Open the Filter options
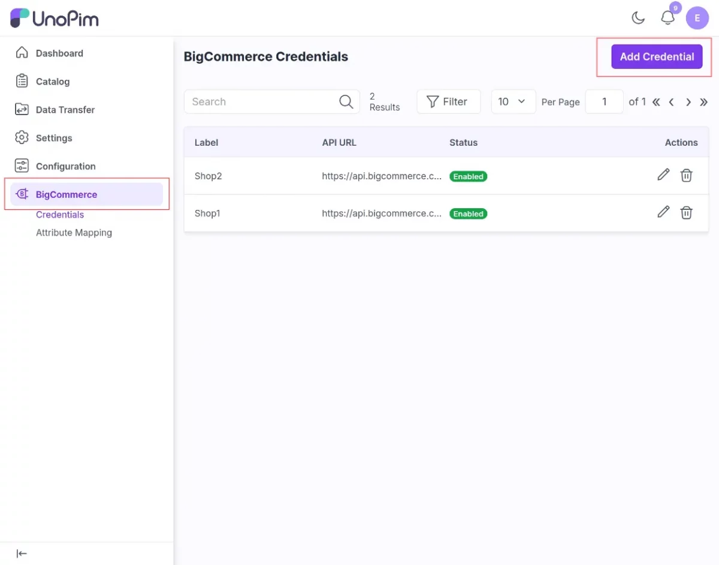The image size is (719, 565). [x=448, y=101]
